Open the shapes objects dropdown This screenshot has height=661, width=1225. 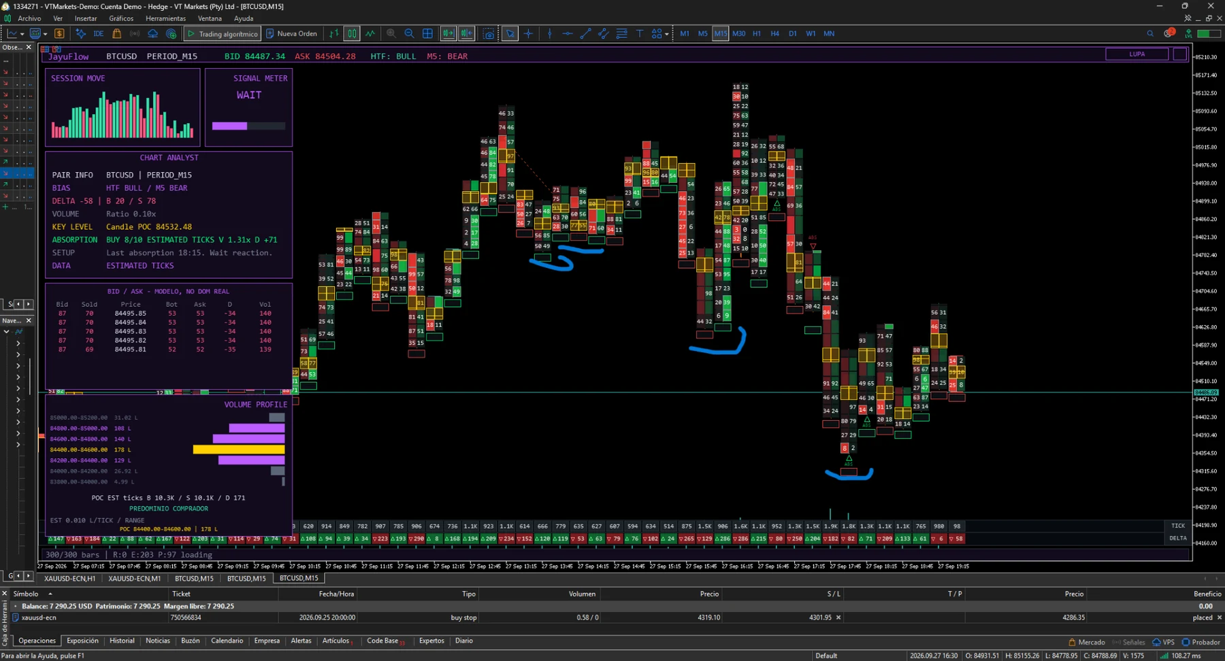point(667,33)
